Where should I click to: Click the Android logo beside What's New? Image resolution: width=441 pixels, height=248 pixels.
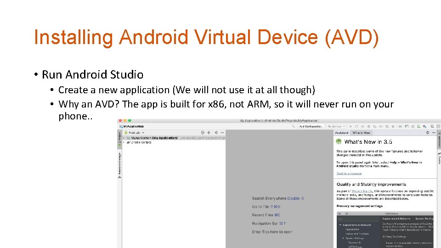[x=339, y=142]
